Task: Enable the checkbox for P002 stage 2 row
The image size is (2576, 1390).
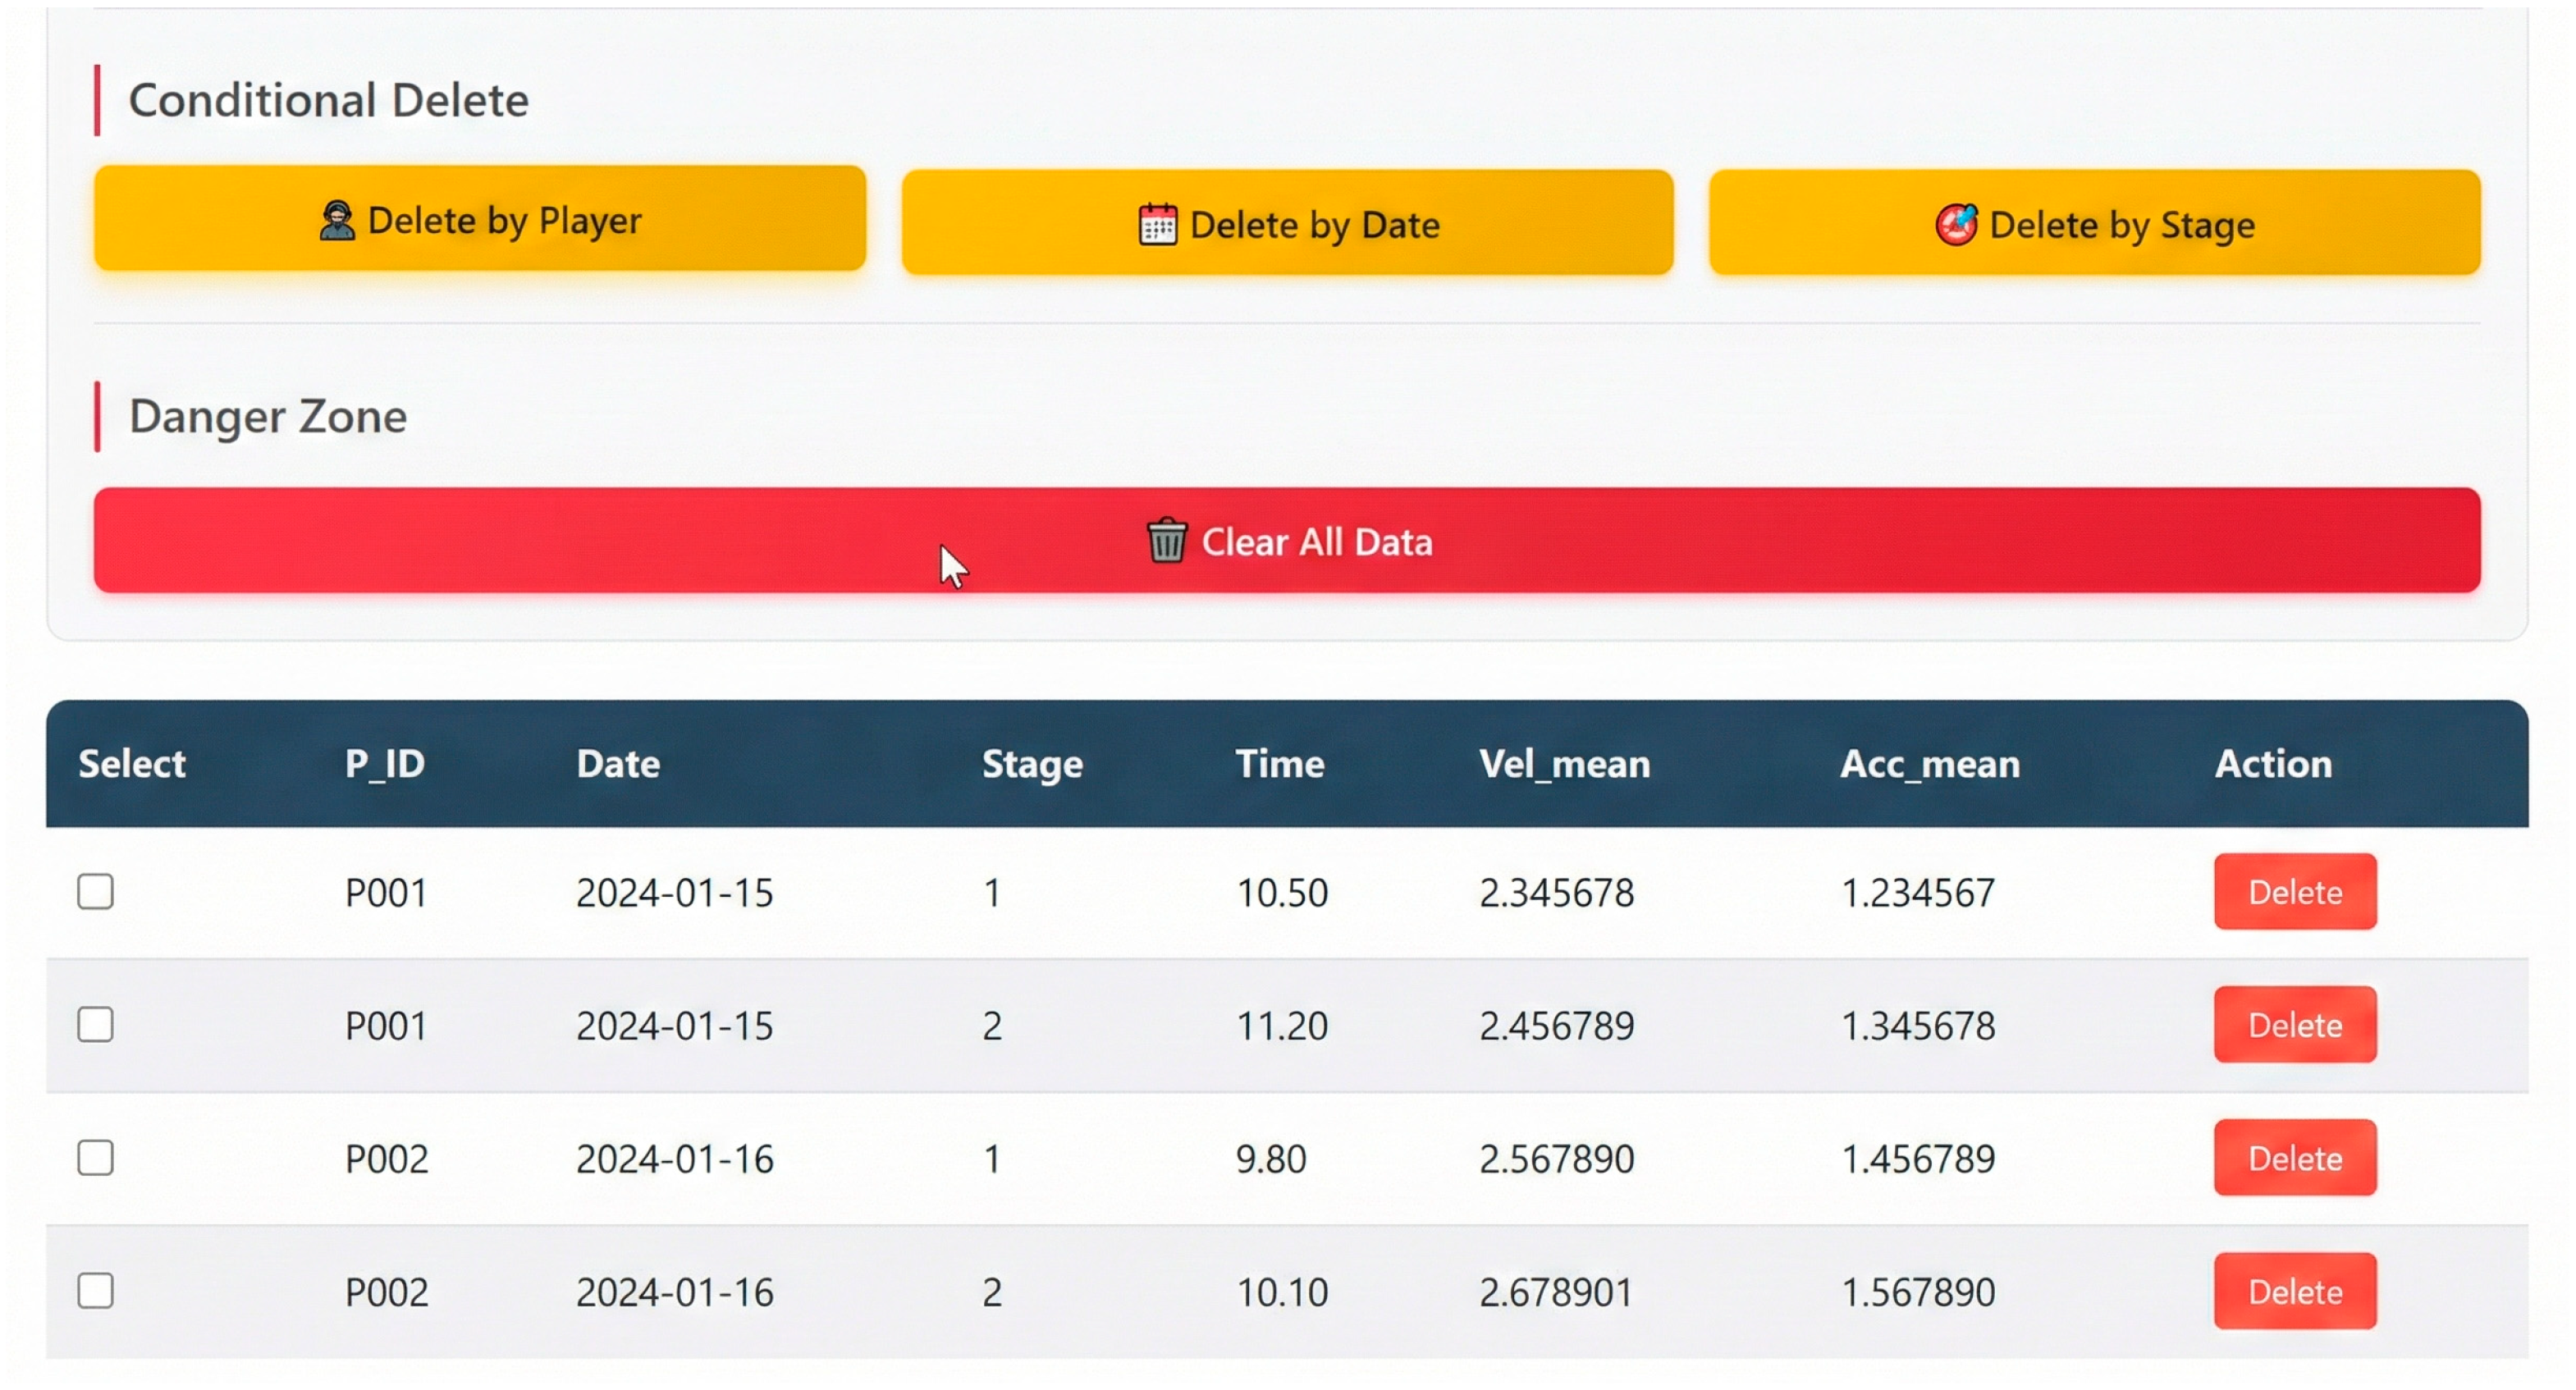Action: [96, 1291]
